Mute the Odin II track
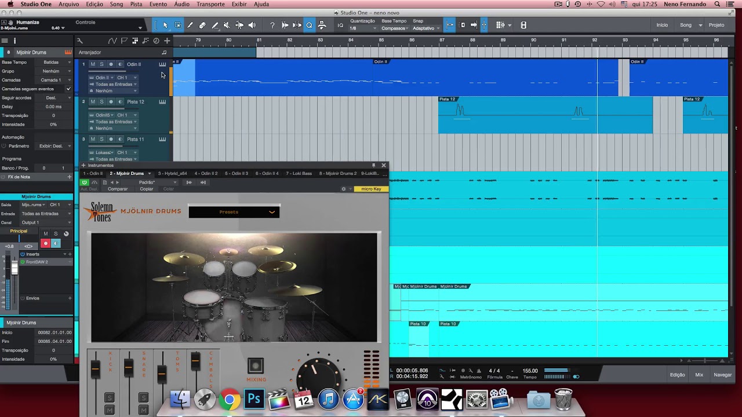Screen dimensions: 742x417 (93, 64)
